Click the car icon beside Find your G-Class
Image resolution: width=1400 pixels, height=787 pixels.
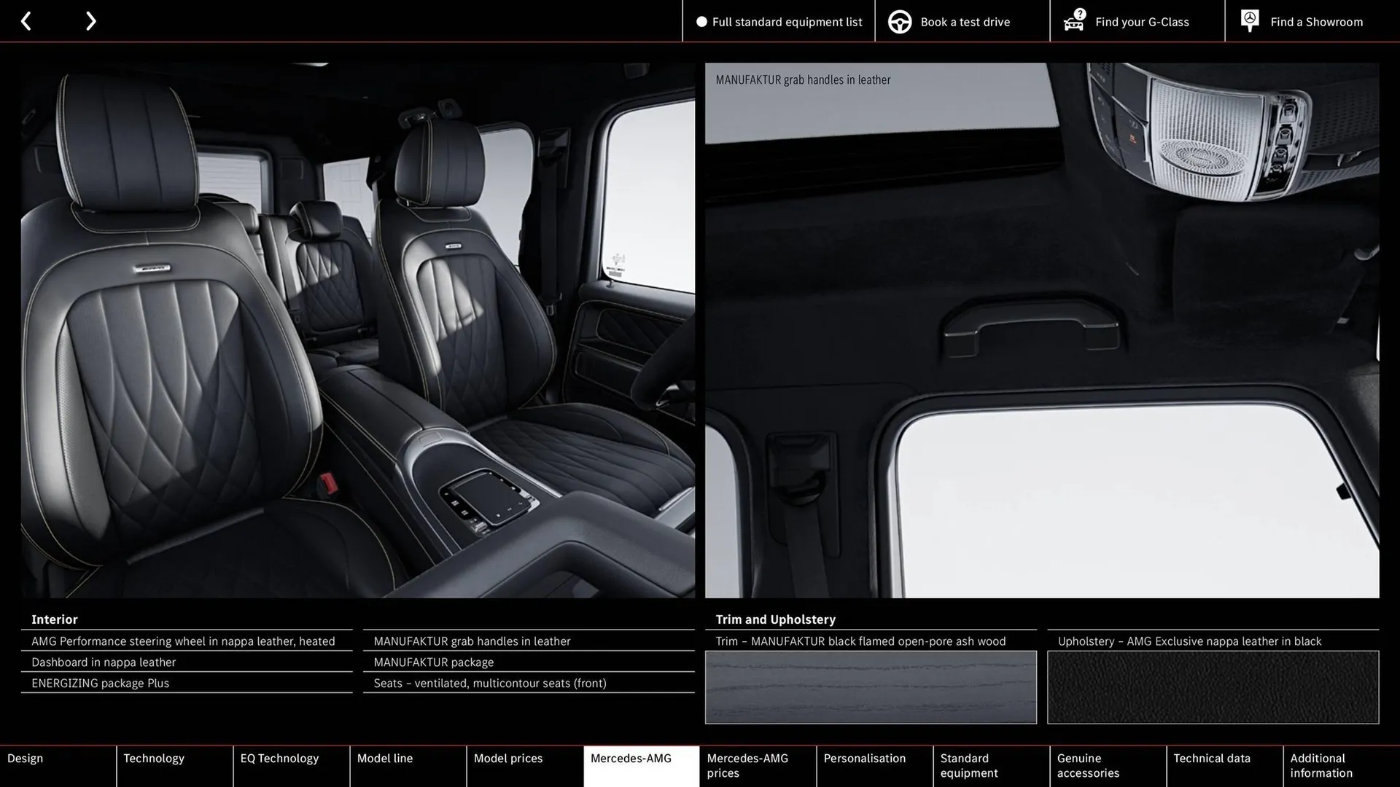pos(1072,21)
